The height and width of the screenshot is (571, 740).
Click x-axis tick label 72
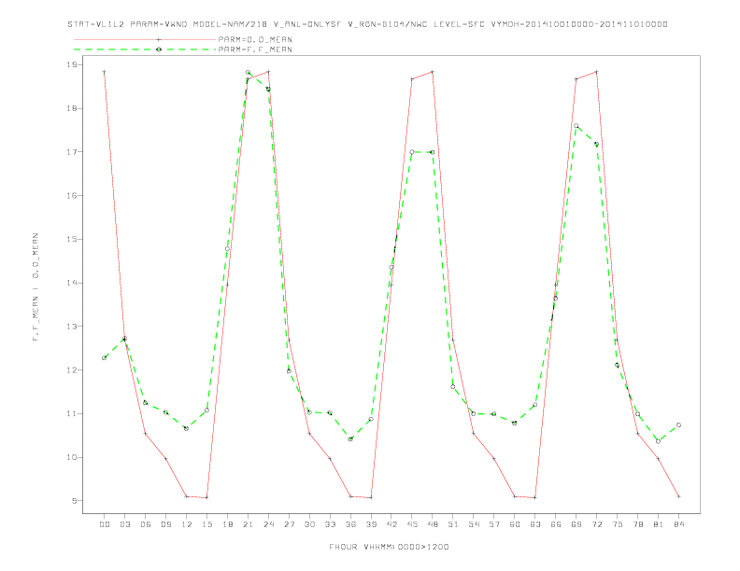(597, 524)
